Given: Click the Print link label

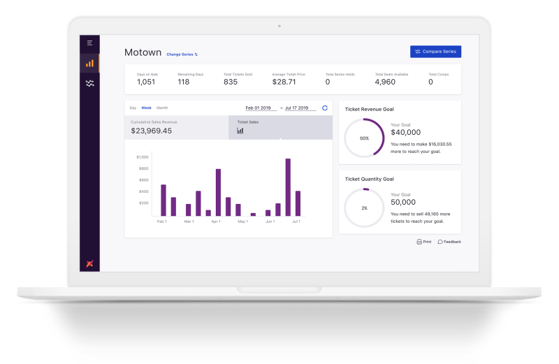Looking at the screenshot, I should [427, 242].
